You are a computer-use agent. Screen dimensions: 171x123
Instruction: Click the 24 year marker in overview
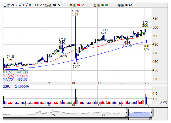pyautogui.click(x=54, y=115)
